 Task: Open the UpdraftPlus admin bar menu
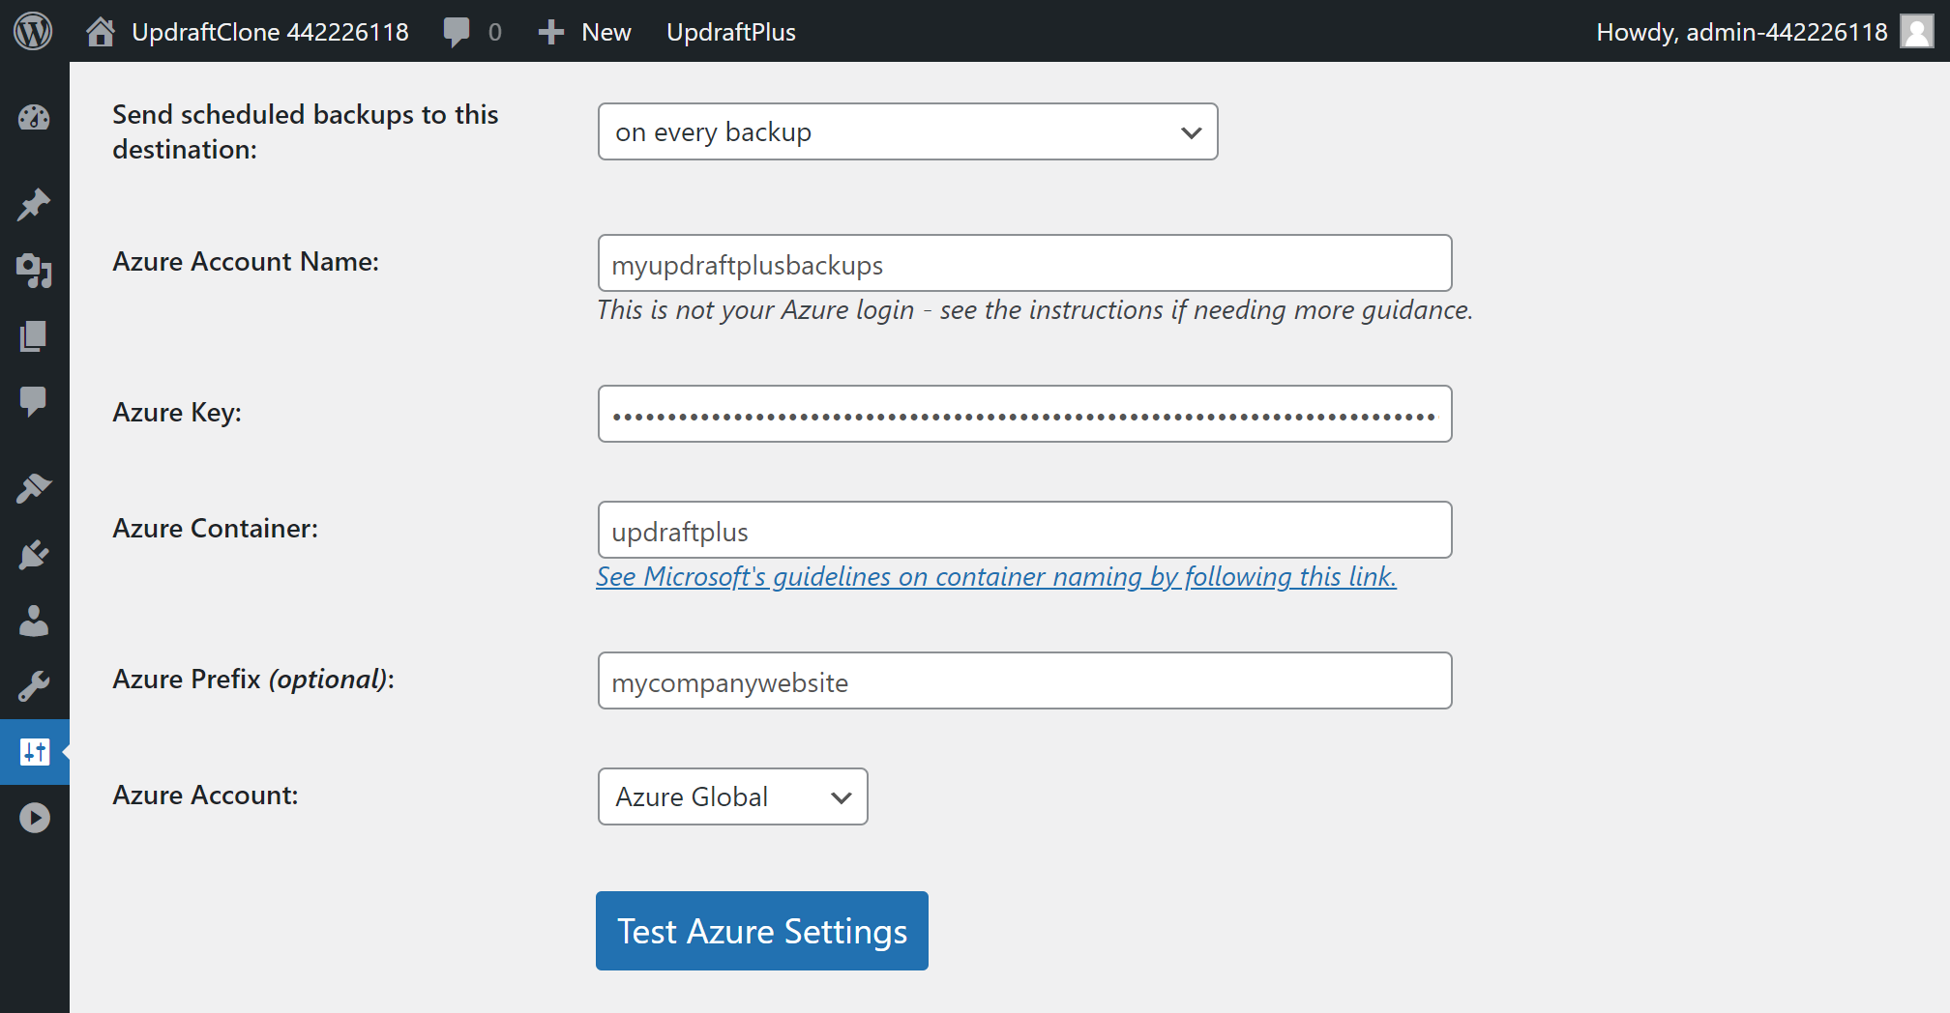coord(730,32)
